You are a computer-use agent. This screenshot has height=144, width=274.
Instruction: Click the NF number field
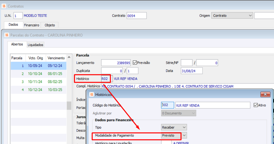(x=207, y=63)
